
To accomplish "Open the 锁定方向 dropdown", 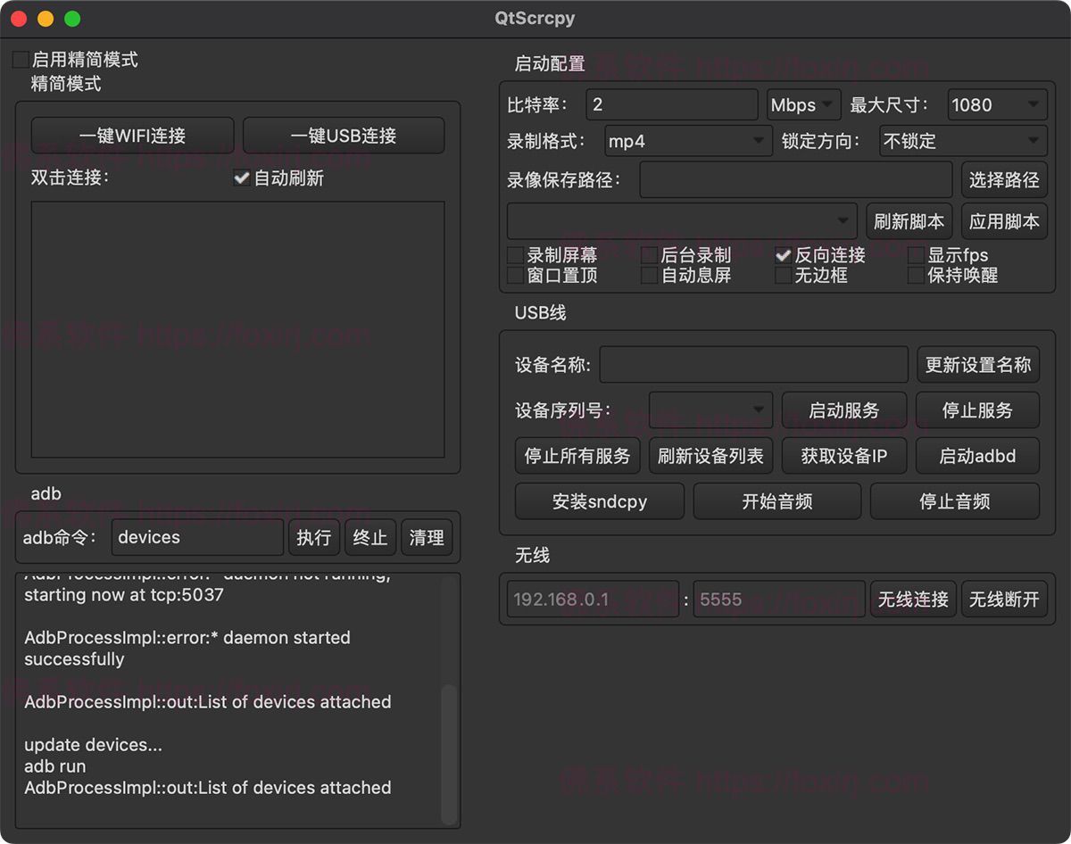I will (x=963, y=141).
